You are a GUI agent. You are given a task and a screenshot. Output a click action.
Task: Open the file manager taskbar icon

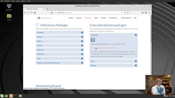(20, 96)
